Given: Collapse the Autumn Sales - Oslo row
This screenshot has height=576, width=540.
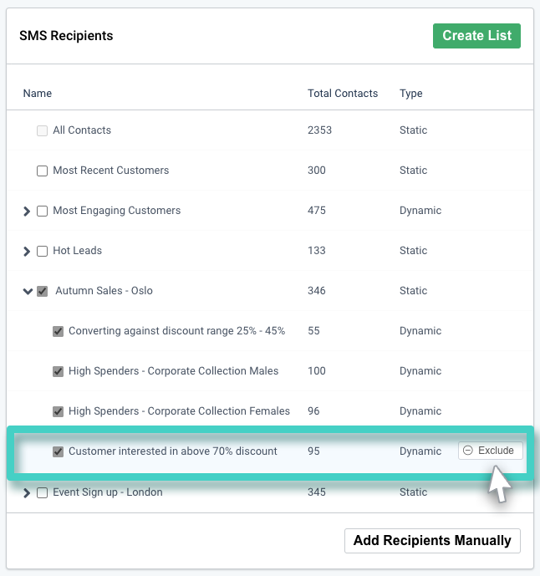Looking at the screenshot, I should (x=28, y=291).
